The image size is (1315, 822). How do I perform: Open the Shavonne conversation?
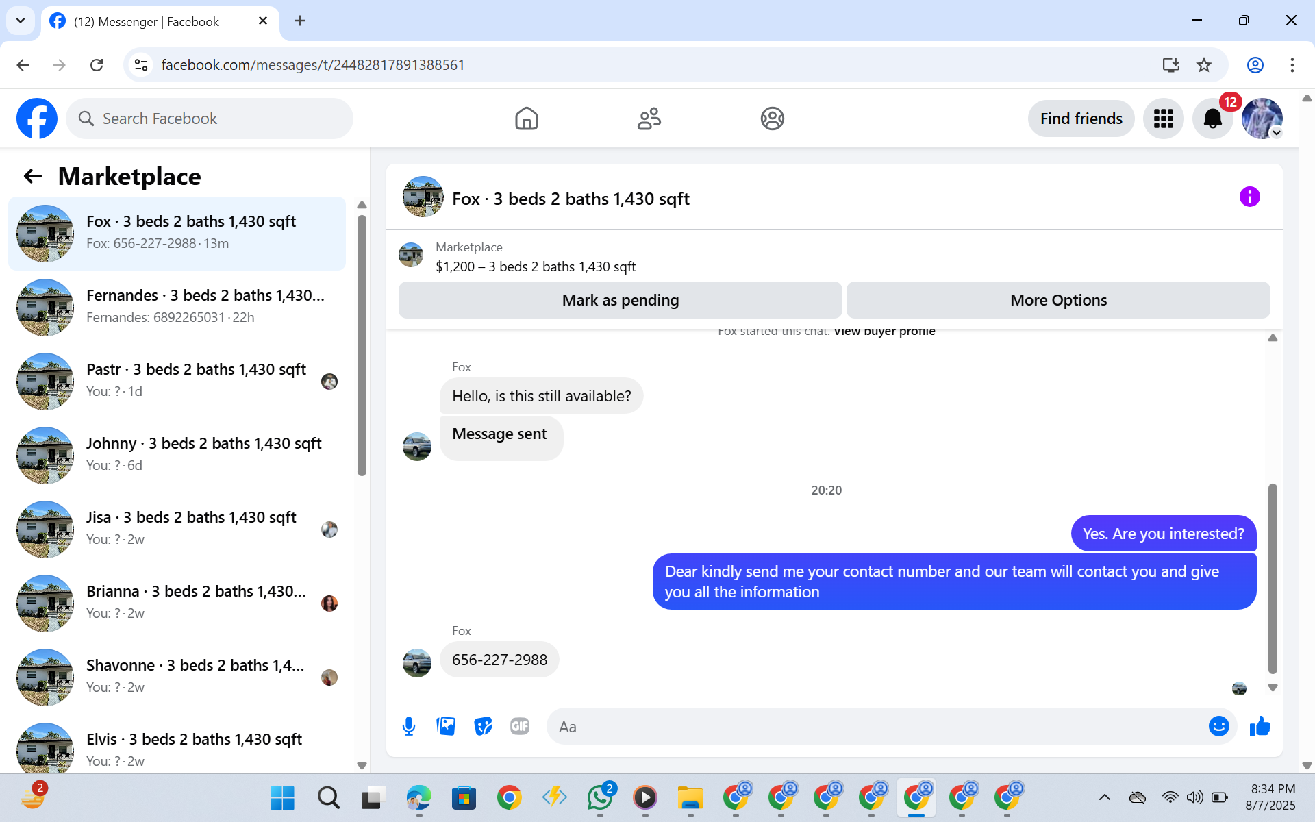tap(177, 677)
